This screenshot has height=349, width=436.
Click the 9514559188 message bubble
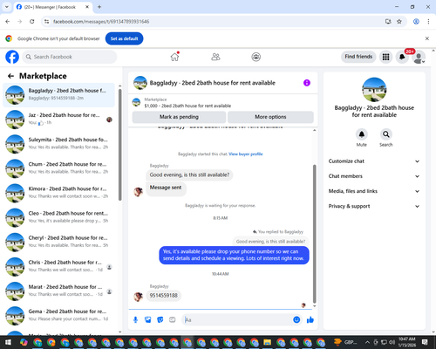pyautogui.click(x=163, y=296)
